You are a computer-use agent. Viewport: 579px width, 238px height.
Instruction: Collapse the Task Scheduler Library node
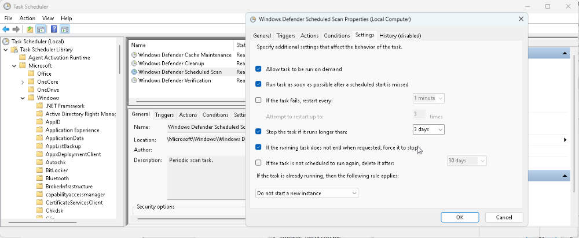click(6, 49)
